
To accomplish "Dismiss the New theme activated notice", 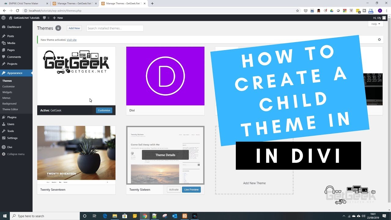I will pos(379,40).
